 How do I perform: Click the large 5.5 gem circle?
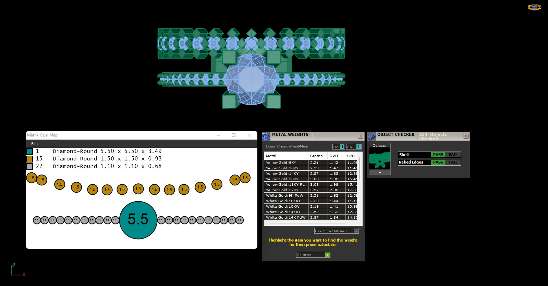point(138,220)
